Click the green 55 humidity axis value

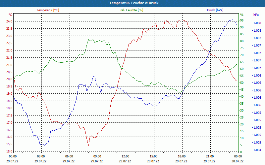pyautogui.click(x=242, y=76)
